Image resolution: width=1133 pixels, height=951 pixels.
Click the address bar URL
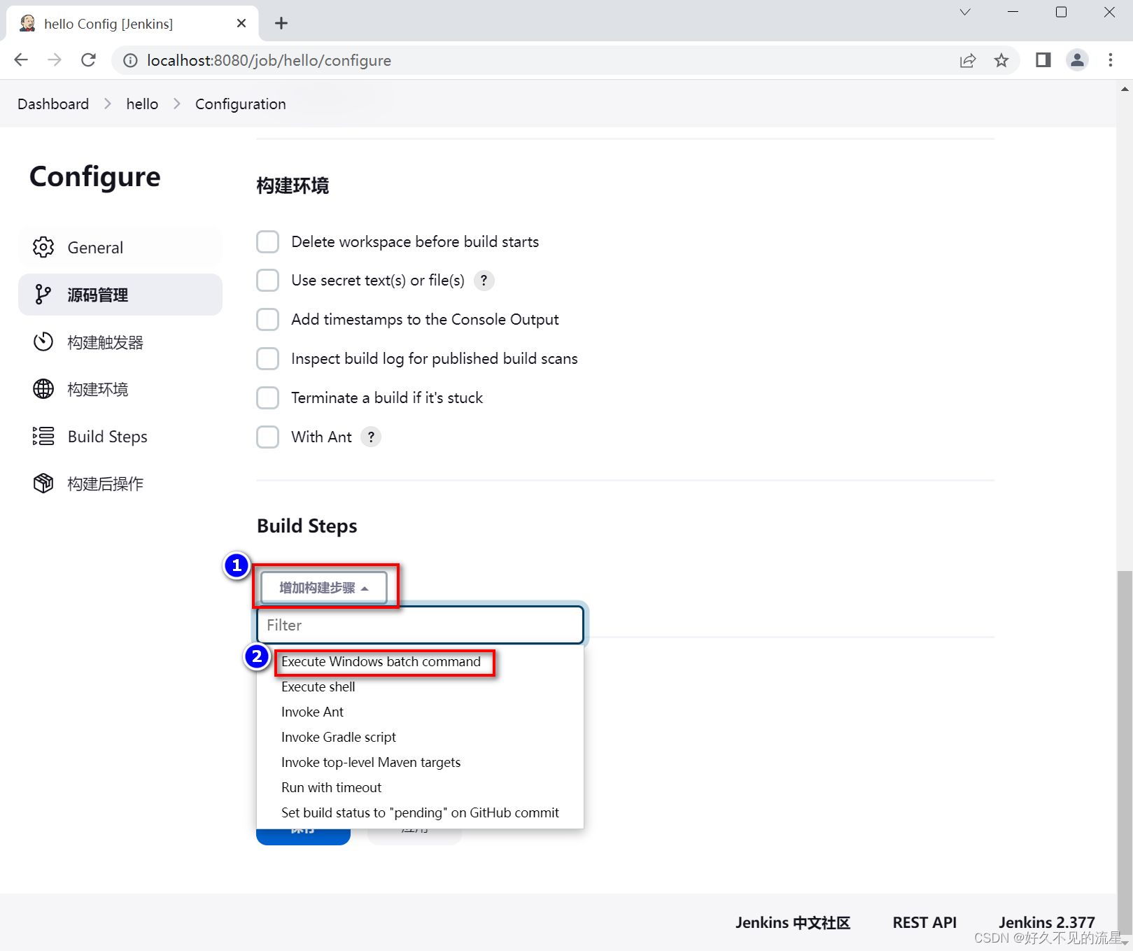click(x=269, y=61)
